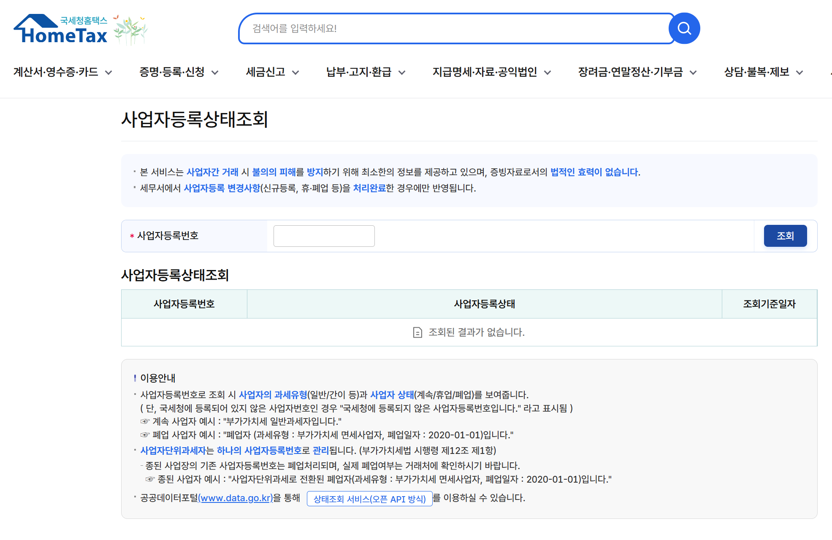Click the 상태조회 서비스(오픈 API 방식) button

[x=369, y=499]
